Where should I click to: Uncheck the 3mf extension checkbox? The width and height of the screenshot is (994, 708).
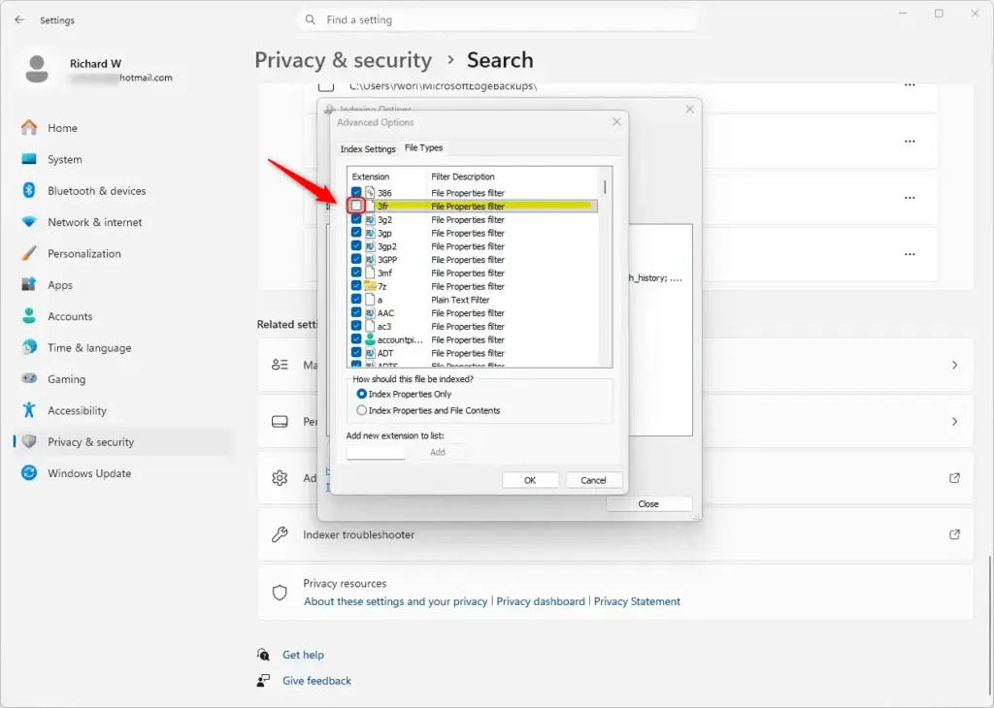click(x=356, y=273)
